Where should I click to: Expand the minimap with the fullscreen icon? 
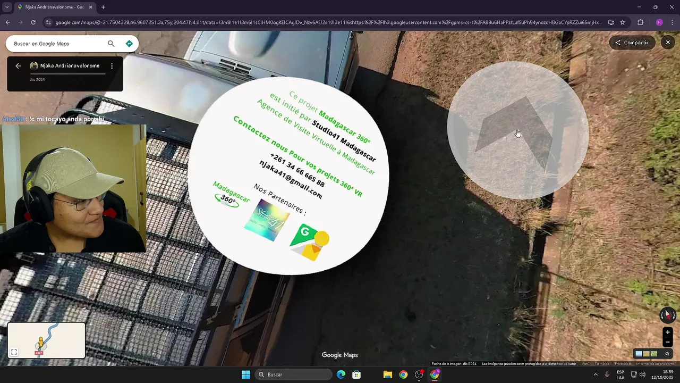click(14, 352)
